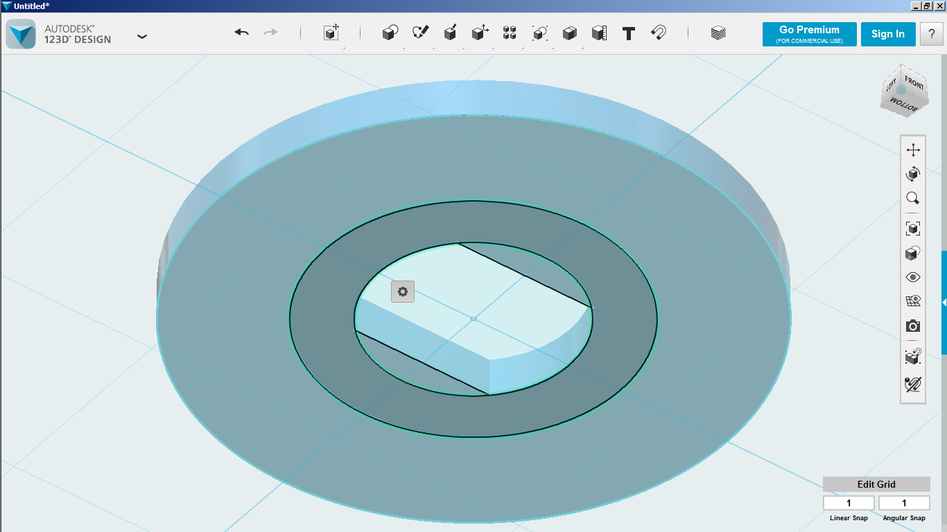Image resolution: width=947 pixels, height=532 pixels.
Task: Redo the undone action
Action: [271, 33]
